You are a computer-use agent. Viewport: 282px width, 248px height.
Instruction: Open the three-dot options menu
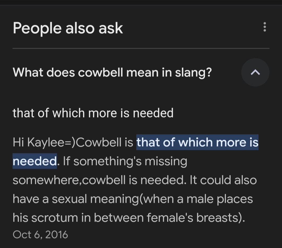265,27
